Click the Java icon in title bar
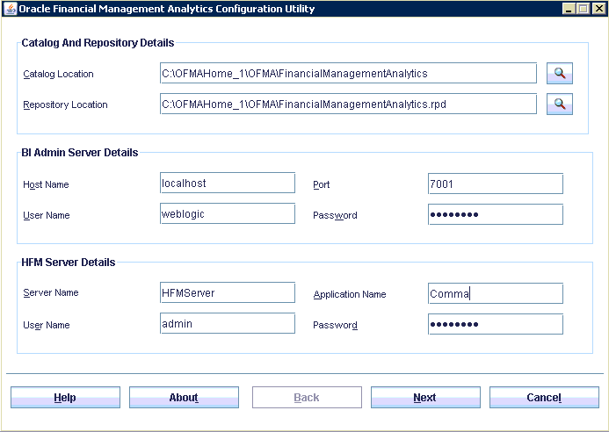Image resolution: width=609 pixels, height=432 pixels. pos(10,9)
